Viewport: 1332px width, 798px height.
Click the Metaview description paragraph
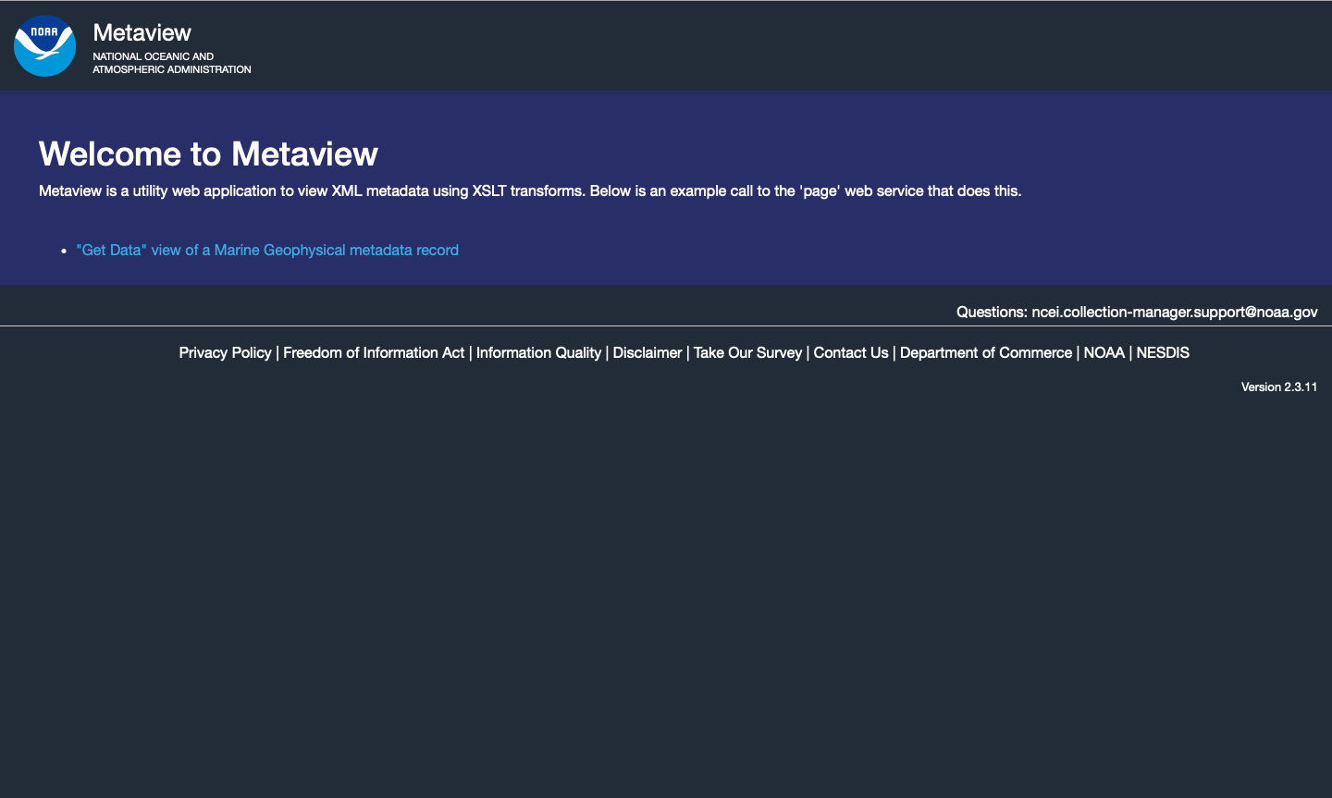(530, 190)
